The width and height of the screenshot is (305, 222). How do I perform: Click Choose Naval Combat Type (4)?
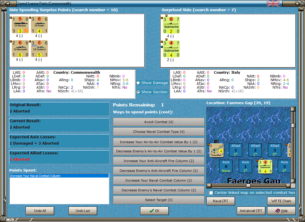[159, 132]
